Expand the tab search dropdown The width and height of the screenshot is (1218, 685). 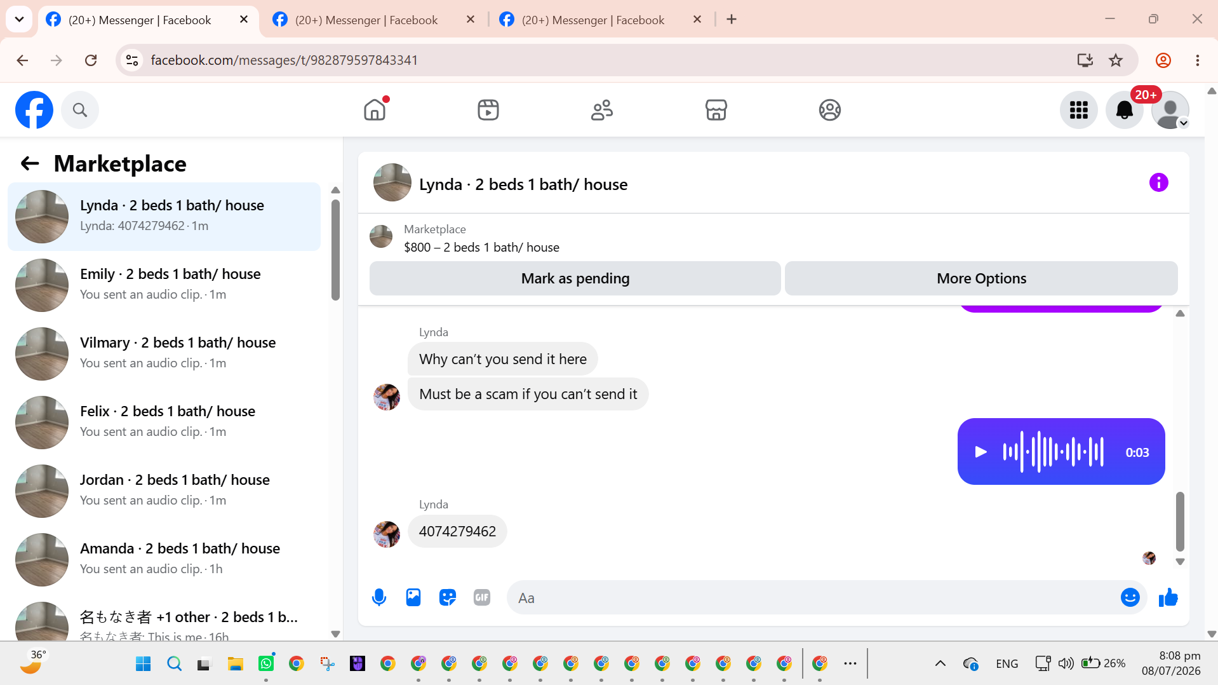[x=19, y=20]
